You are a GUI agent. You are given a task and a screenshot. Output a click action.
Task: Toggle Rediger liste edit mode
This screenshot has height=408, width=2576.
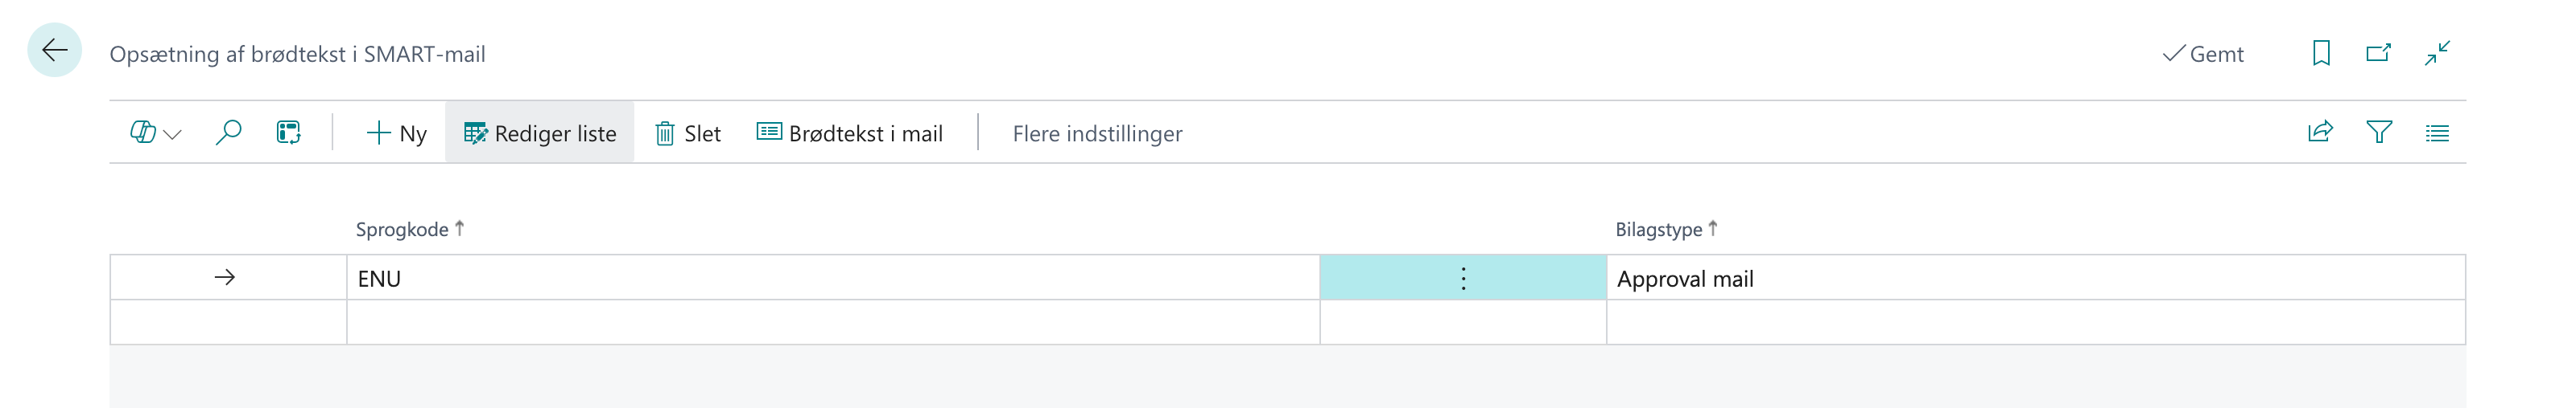coord(540,133)
